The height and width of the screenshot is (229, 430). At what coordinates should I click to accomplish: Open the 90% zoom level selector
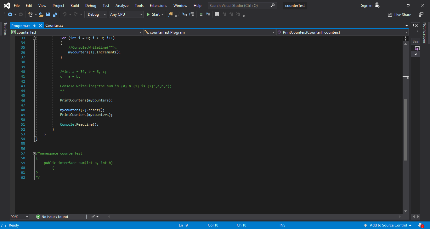pos(19,216)
